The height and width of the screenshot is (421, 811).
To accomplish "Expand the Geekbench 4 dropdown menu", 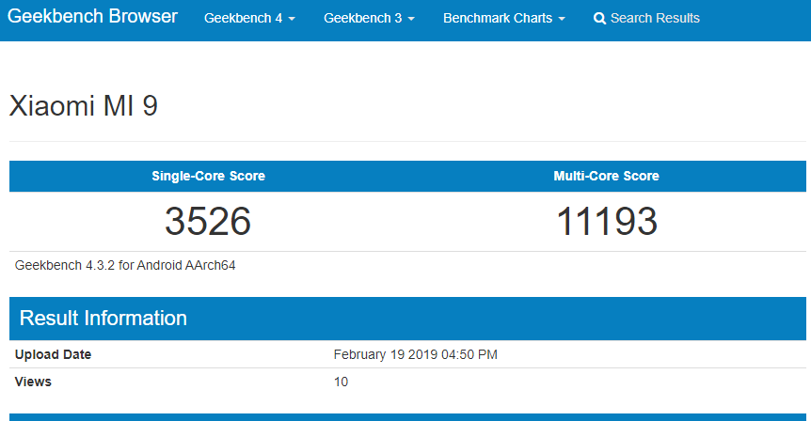I will pos(249,18).
